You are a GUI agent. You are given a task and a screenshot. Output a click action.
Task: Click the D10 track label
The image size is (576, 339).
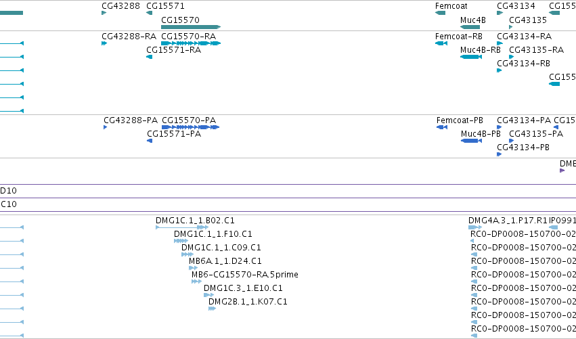point(8,191)
